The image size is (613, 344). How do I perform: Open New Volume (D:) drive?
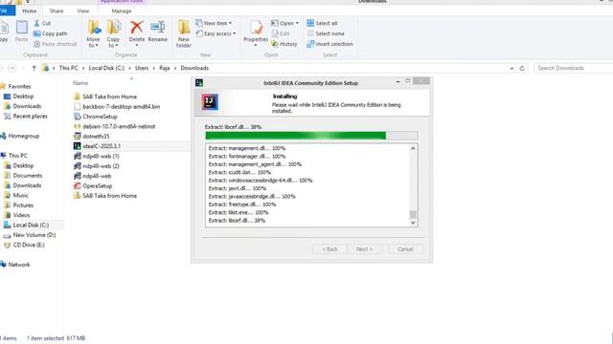pyautogui.click(x=30, y=235)
